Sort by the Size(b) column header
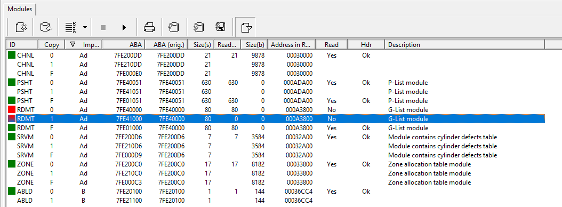This screenshot has height=207, width=562. [x=254, y=44]
